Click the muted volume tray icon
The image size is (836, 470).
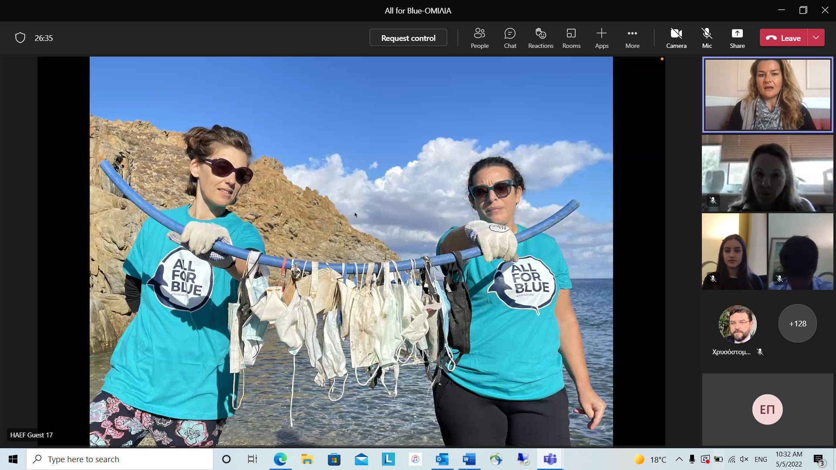click(744, 459)
